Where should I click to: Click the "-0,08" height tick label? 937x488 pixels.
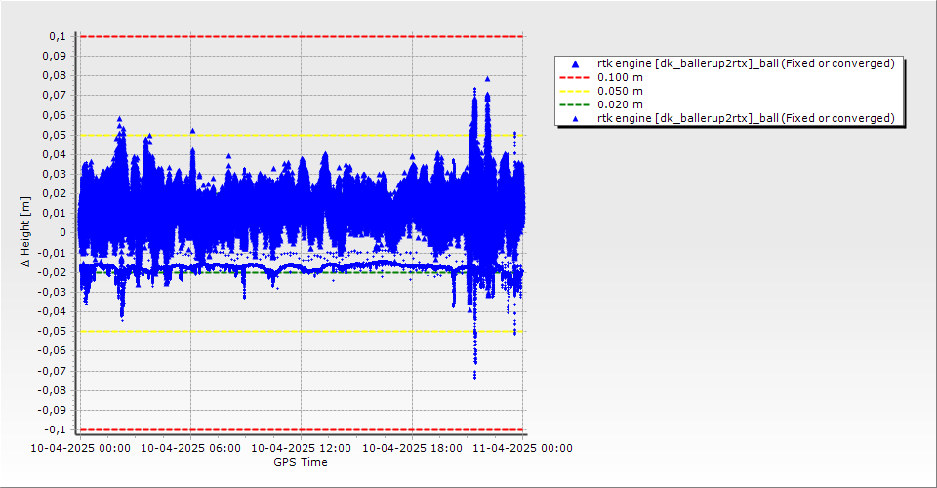coord(53,390)
